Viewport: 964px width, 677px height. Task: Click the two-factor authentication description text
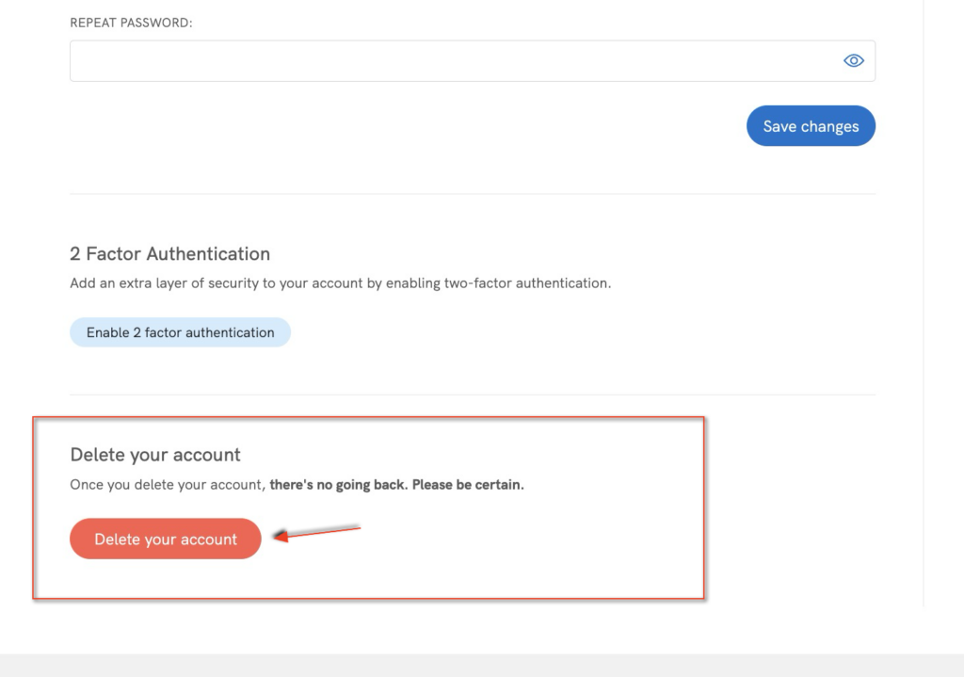point(340,282)
